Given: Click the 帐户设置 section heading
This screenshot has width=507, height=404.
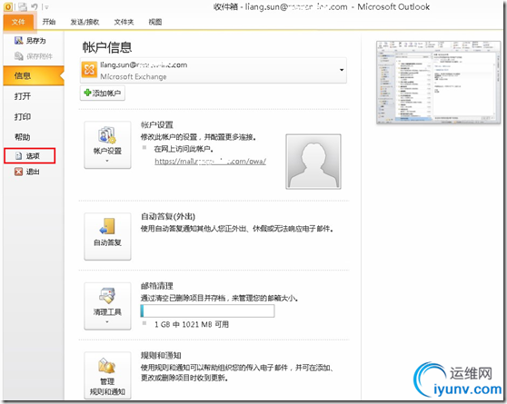Looking at the screenshot, I should tap(157, 124).
